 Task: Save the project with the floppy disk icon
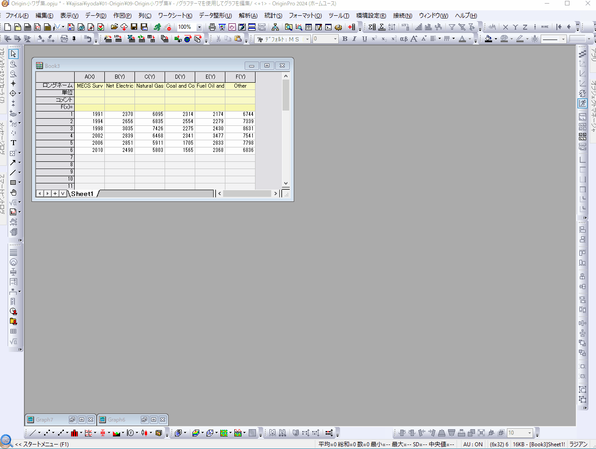tap(134, 27)
